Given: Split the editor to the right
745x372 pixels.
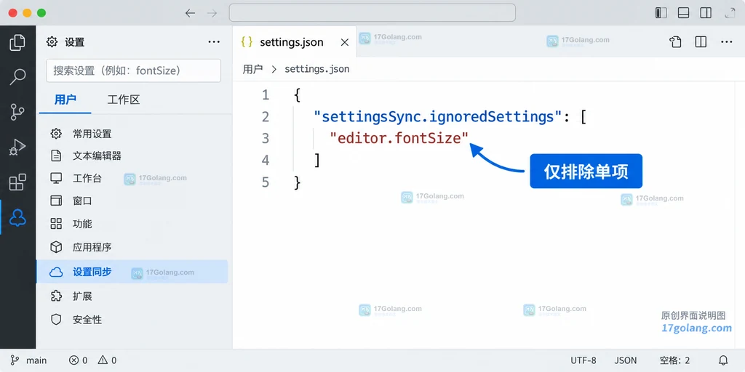Looking at the screenshot, I should (x=701, y=41).
